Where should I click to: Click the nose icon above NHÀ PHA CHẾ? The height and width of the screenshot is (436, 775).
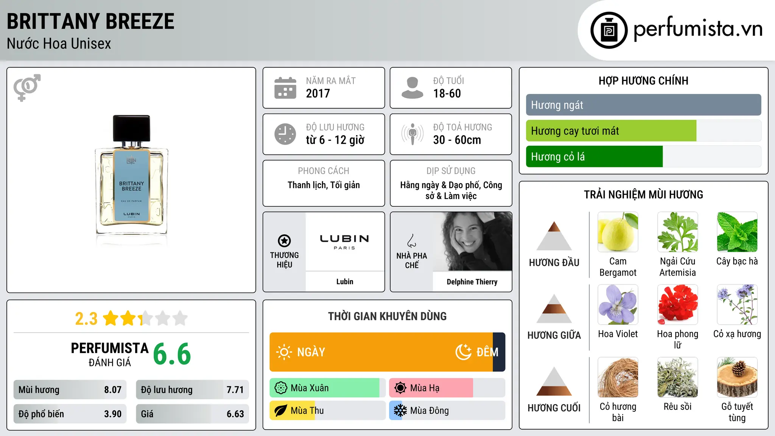click(412, 241)
